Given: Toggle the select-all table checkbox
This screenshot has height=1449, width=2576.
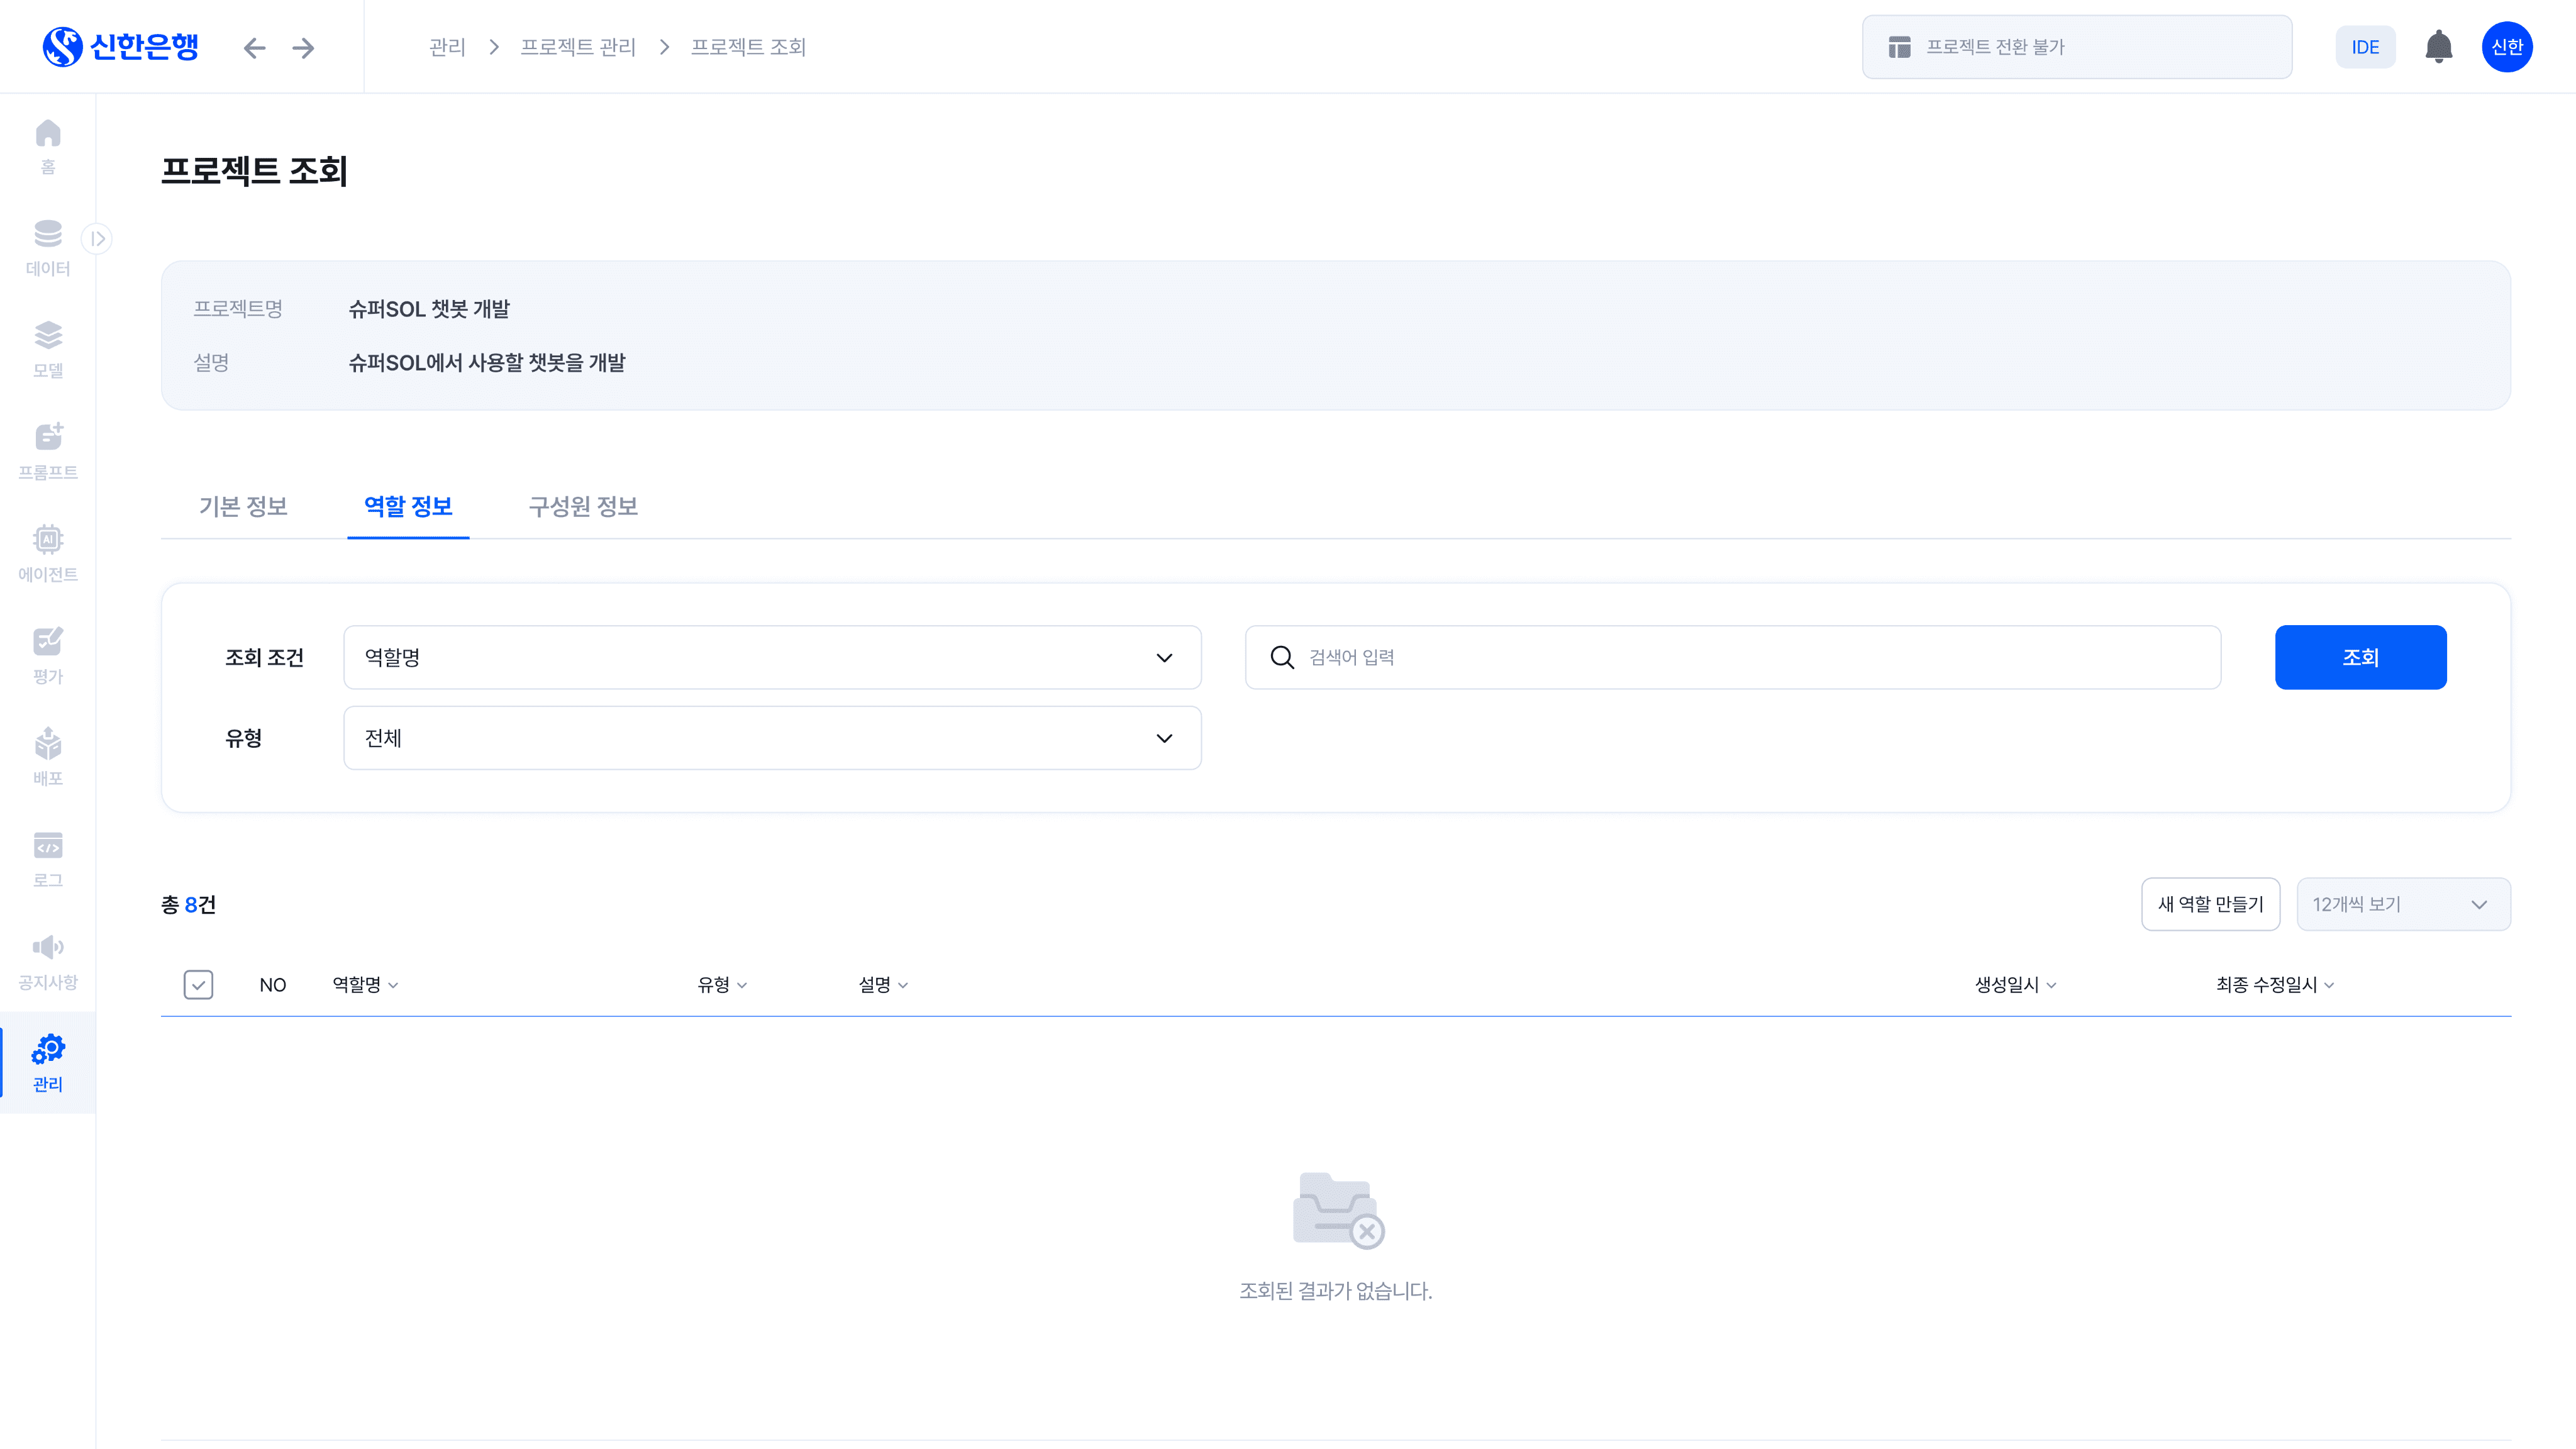Looking at the screenshot, I should click(198, 984).
